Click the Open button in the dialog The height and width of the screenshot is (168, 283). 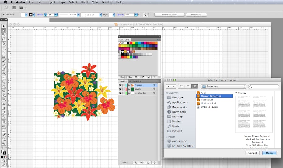click(x=269, y=153)
